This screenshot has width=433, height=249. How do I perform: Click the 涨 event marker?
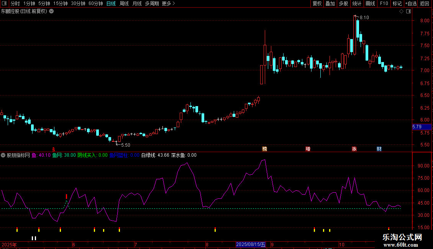click(x=354, y=149)
